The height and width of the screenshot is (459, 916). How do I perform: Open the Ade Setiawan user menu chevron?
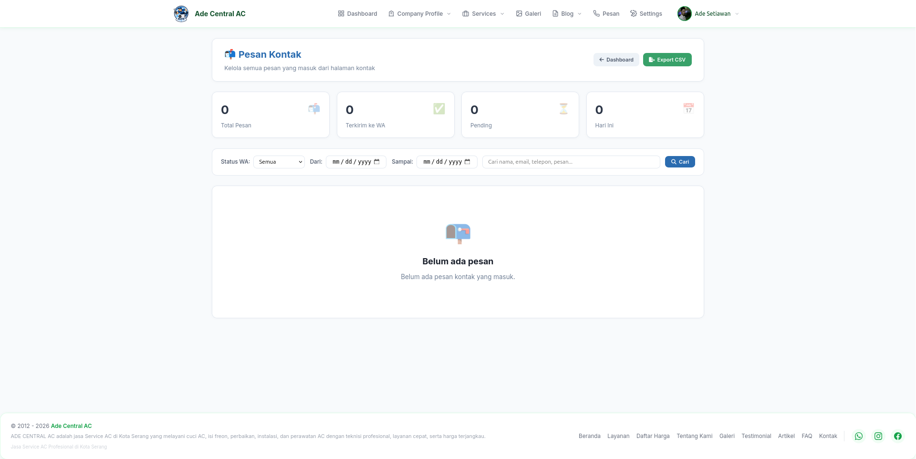[x=737, y=14]
